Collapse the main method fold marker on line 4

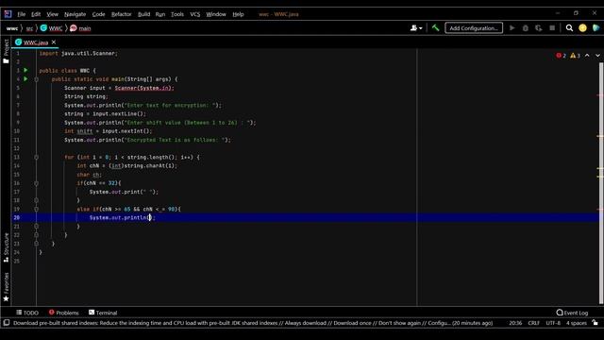pos(36,79)
